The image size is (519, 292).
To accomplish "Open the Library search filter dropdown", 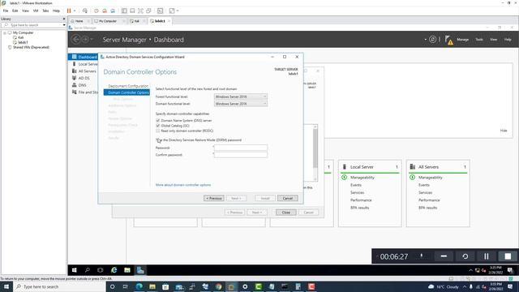I will click(x=64, y=25).
